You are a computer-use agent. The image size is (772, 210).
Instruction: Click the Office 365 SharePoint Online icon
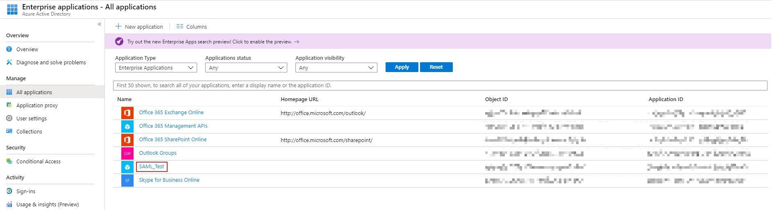[127, 140]
